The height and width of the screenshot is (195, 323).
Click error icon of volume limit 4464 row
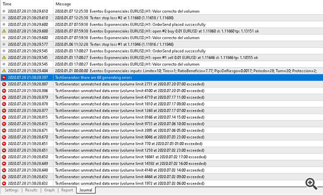coord(4,176)
